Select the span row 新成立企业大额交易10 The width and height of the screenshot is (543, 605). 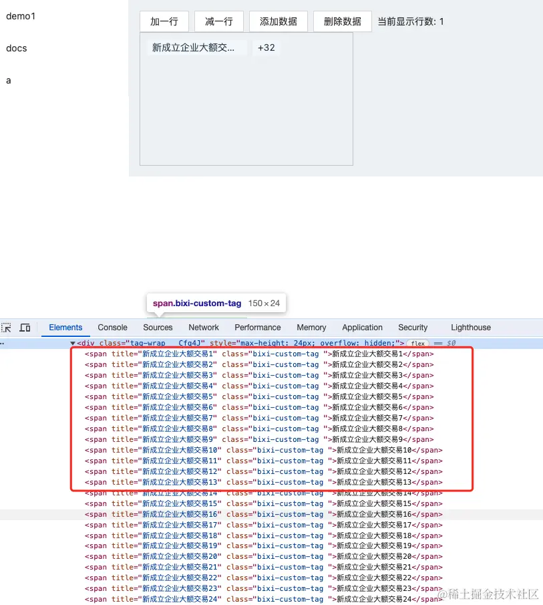264,451
